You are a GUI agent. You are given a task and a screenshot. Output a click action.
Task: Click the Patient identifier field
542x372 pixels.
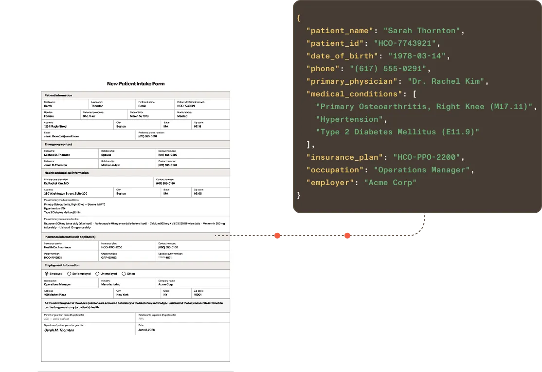(x=202, y=104)
